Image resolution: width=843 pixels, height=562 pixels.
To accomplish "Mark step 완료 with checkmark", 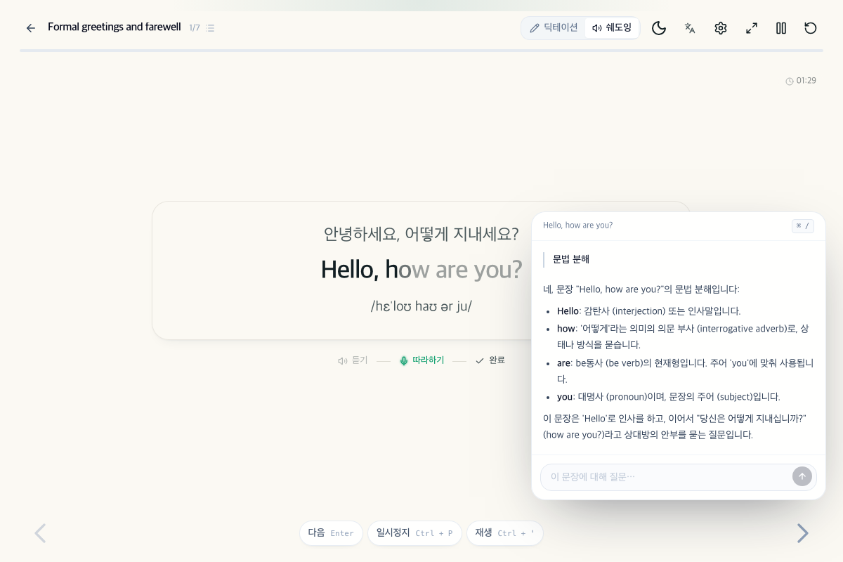I will point(490,360).
